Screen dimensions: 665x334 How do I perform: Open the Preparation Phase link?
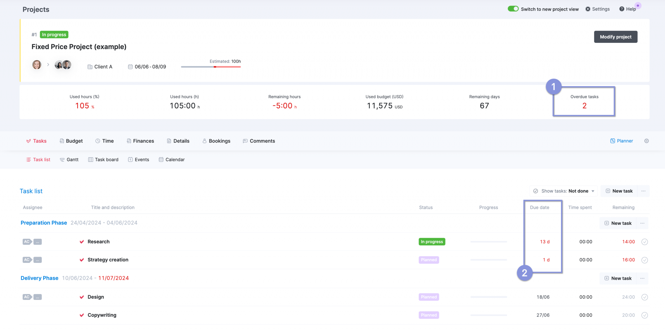[44, 223]
